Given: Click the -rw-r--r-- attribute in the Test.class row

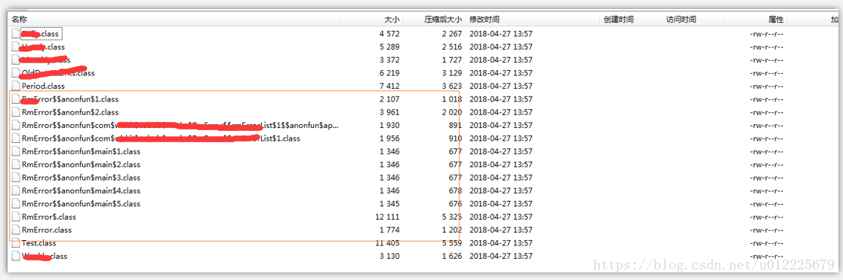Looking at the screenshot, I should pos(767,243).
